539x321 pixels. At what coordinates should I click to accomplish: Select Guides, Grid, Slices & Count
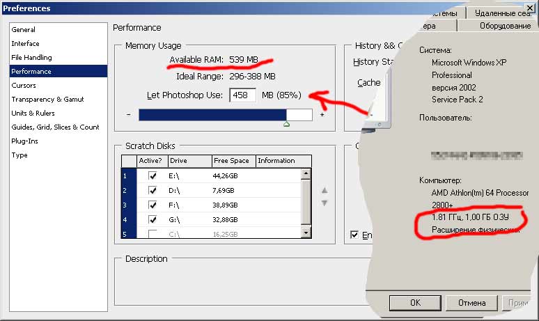pos(55,127)
